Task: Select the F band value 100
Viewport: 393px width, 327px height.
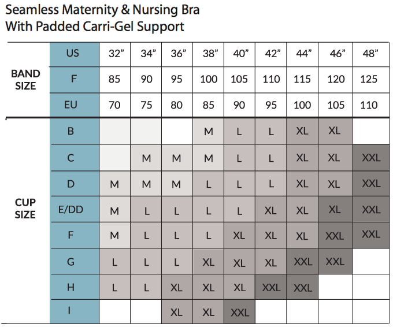Action: pos(209,80)
